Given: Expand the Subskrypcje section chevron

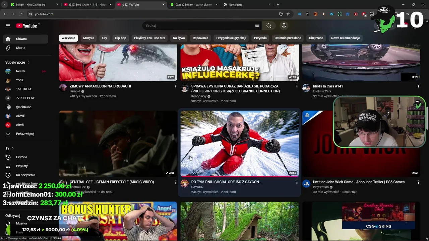Looking at the screenshot, I should 28,63.
